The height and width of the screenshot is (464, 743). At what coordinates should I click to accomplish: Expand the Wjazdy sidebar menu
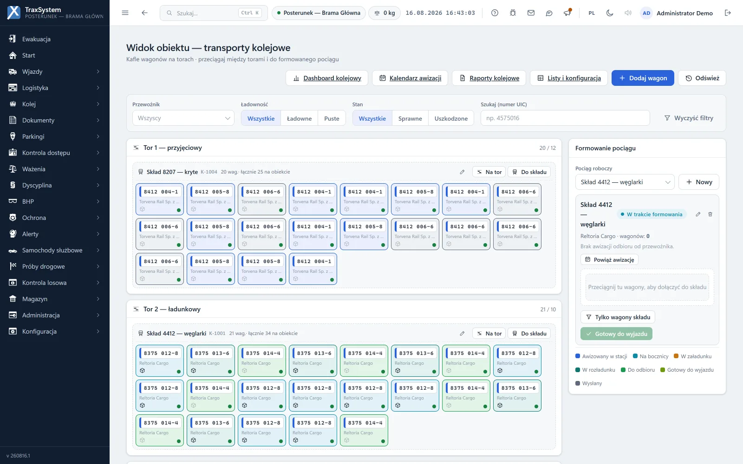point(55,71)
